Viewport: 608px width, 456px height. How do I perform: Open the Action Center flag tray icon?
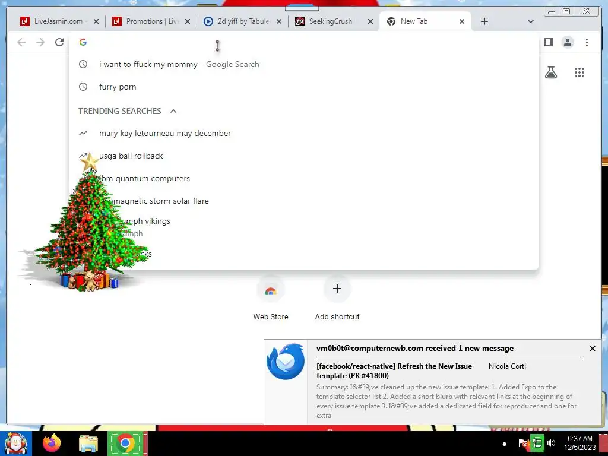(x=522, y=443)
